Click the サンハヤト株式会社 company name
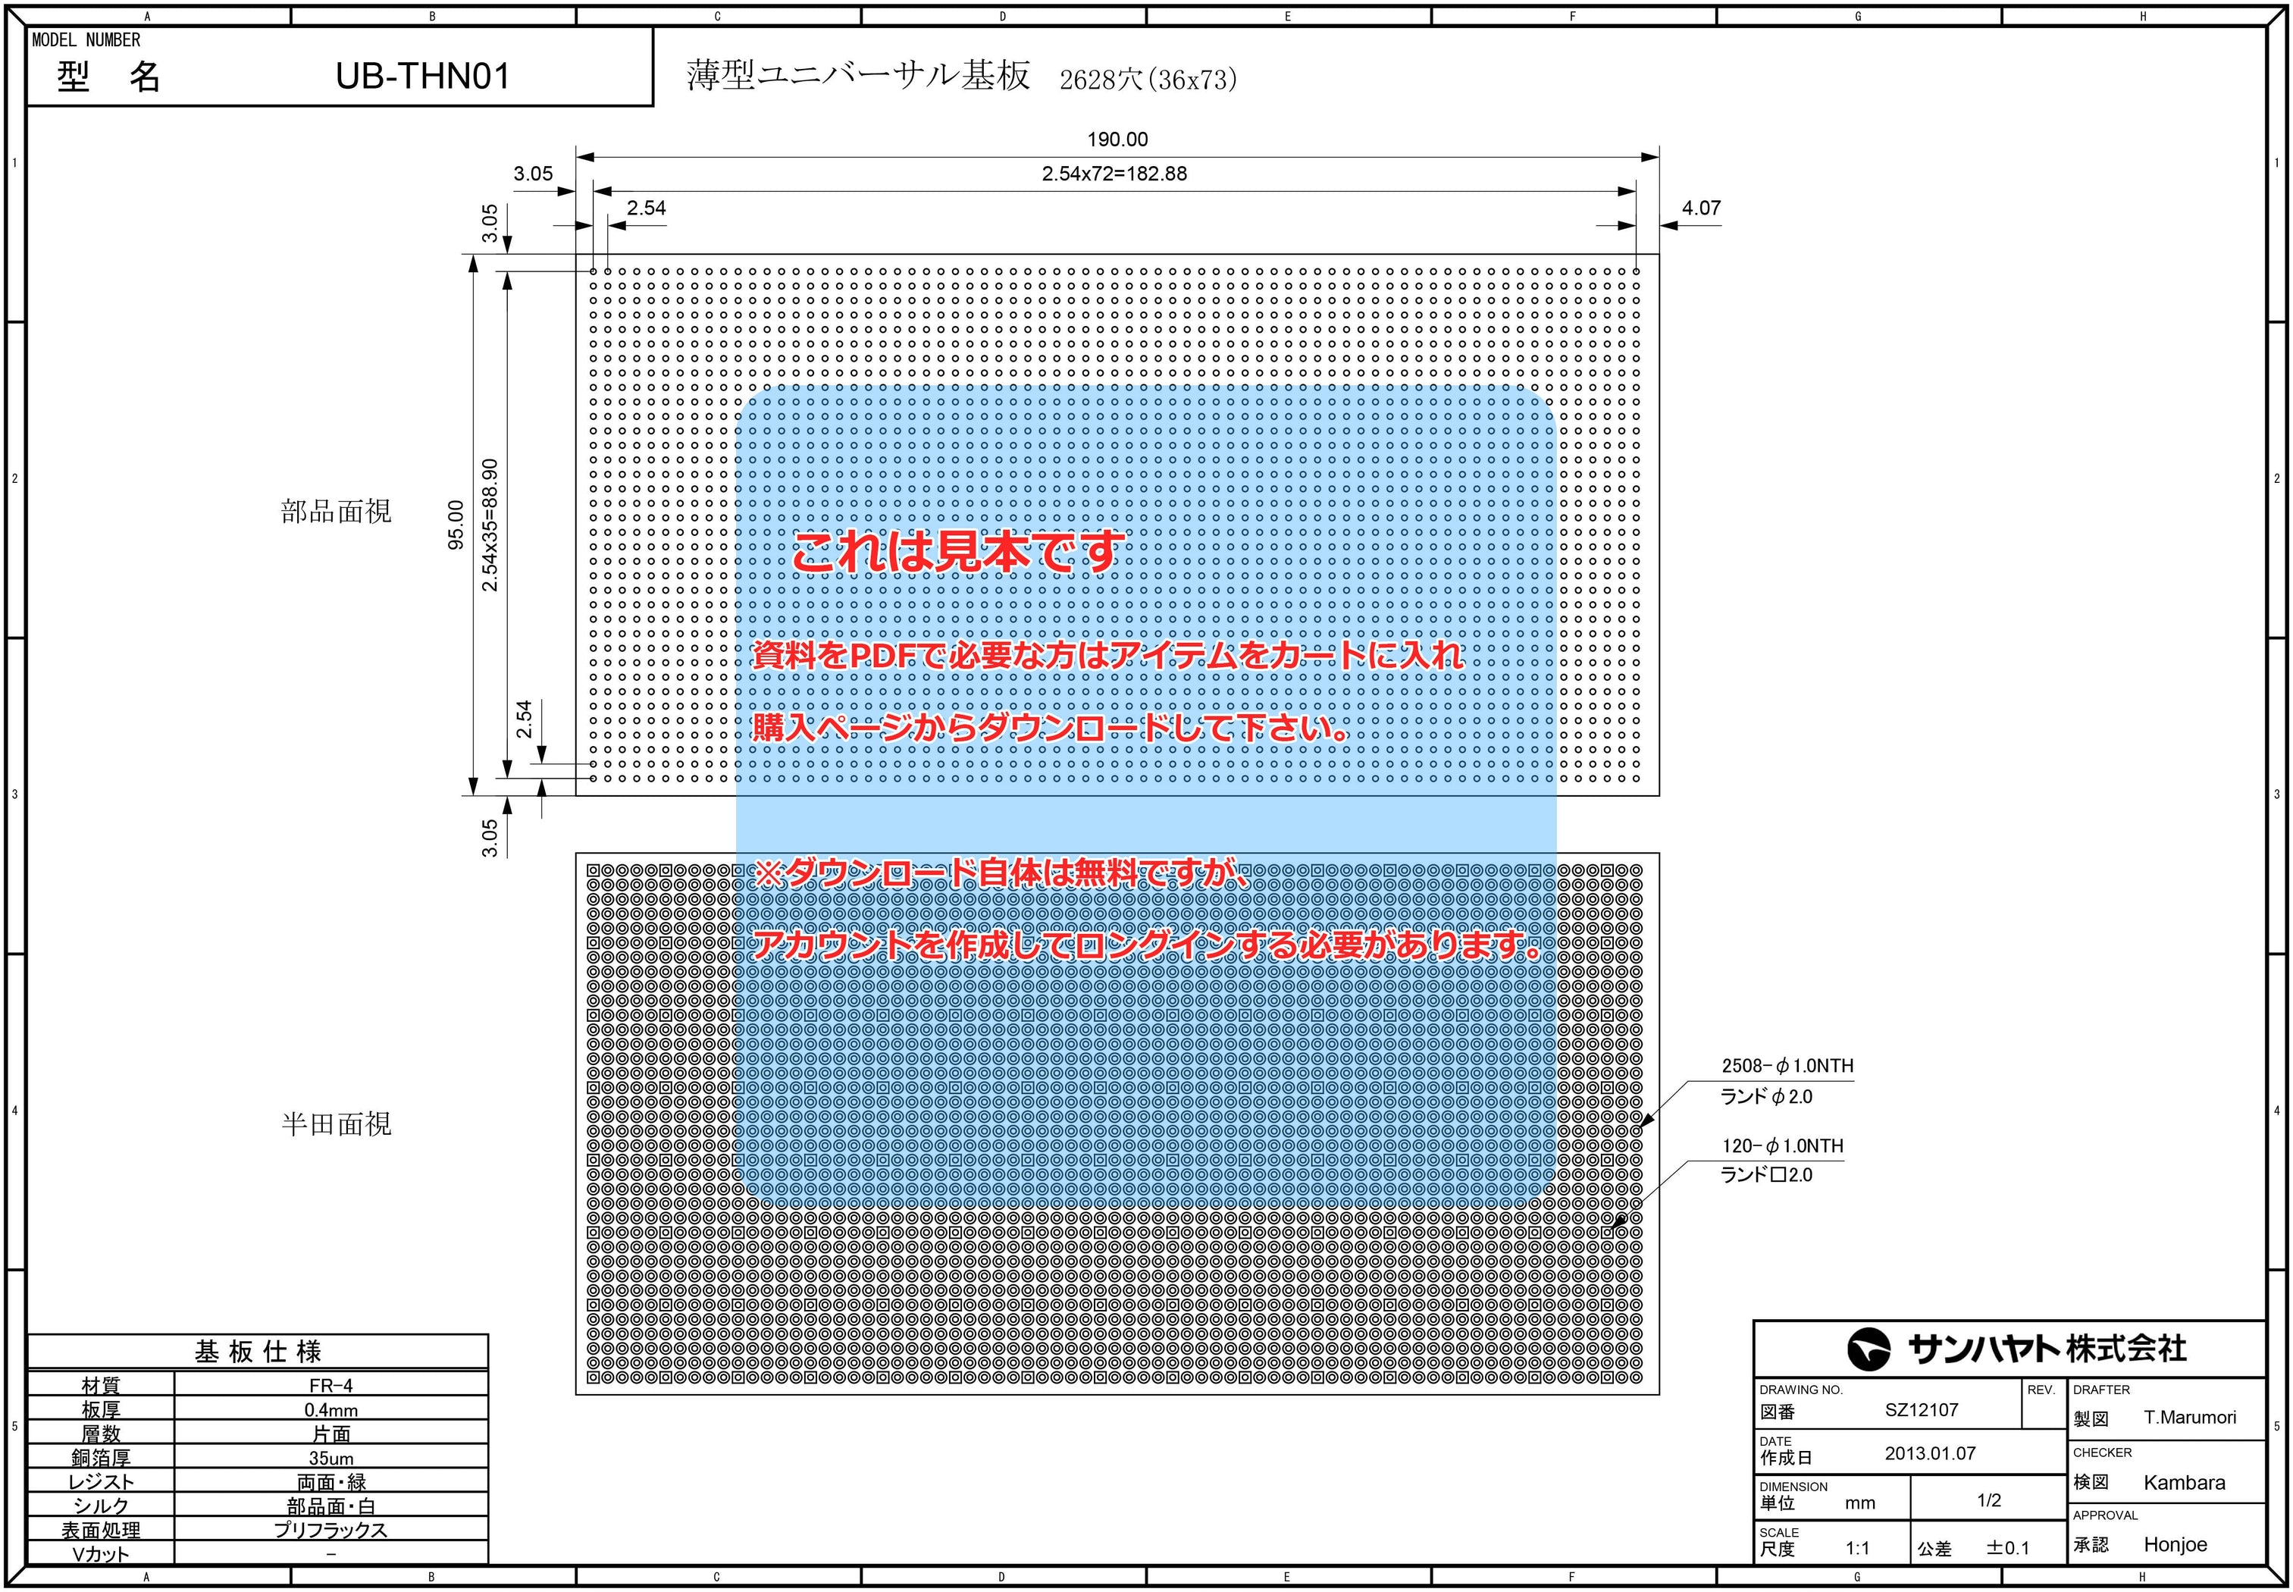The width and height of the screenshot is (2293, 1592). (x=2047, y=1349)
